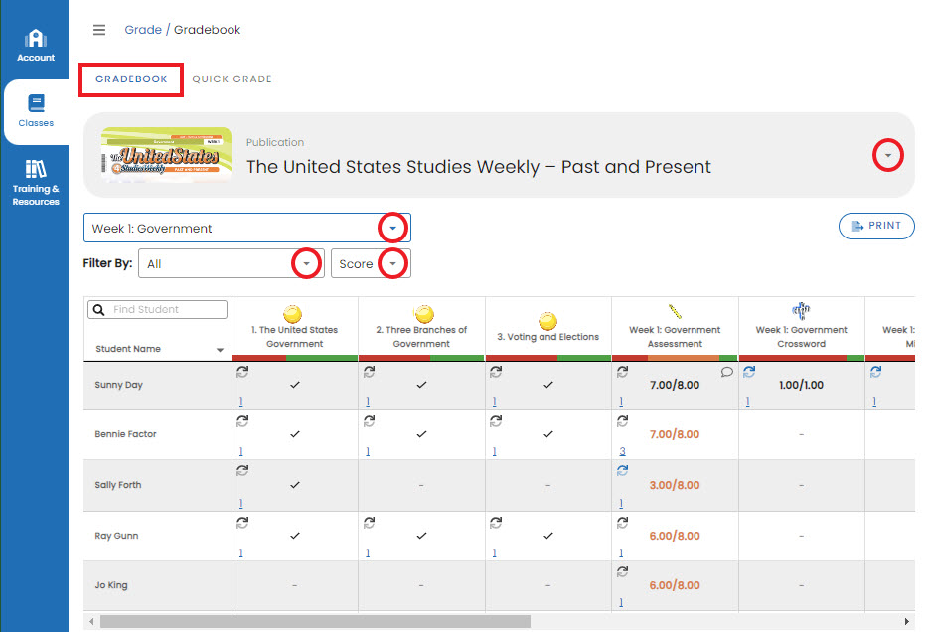This screenshot has height=632, width=927.
Task: Click the publication cover thumbnail
Action: 166,155
